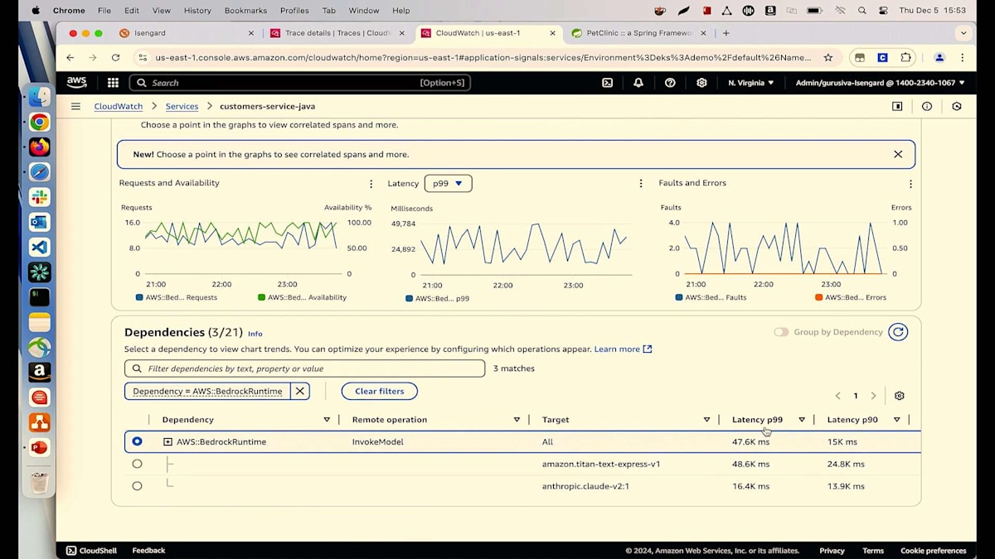Open CloudShell from the top bar icon
The height and width of the screenshot is (559, 995).
[x=607, y=83]
